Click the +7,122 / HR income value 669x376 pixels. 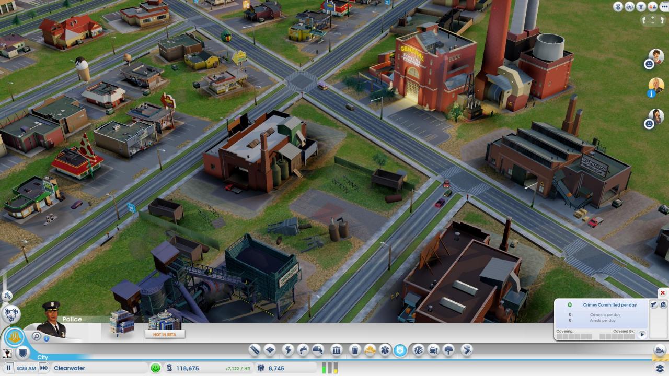(238, 368)
